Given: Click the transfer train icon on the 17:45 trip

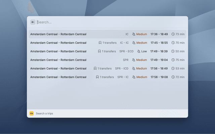Looking at the screenshot, I should point(100,43).
